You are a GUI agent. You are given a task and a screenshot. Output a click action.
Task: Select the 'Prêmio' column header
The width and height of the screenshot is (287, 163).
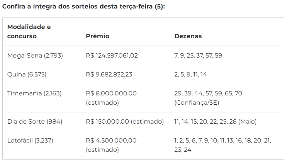coord(98,36)
